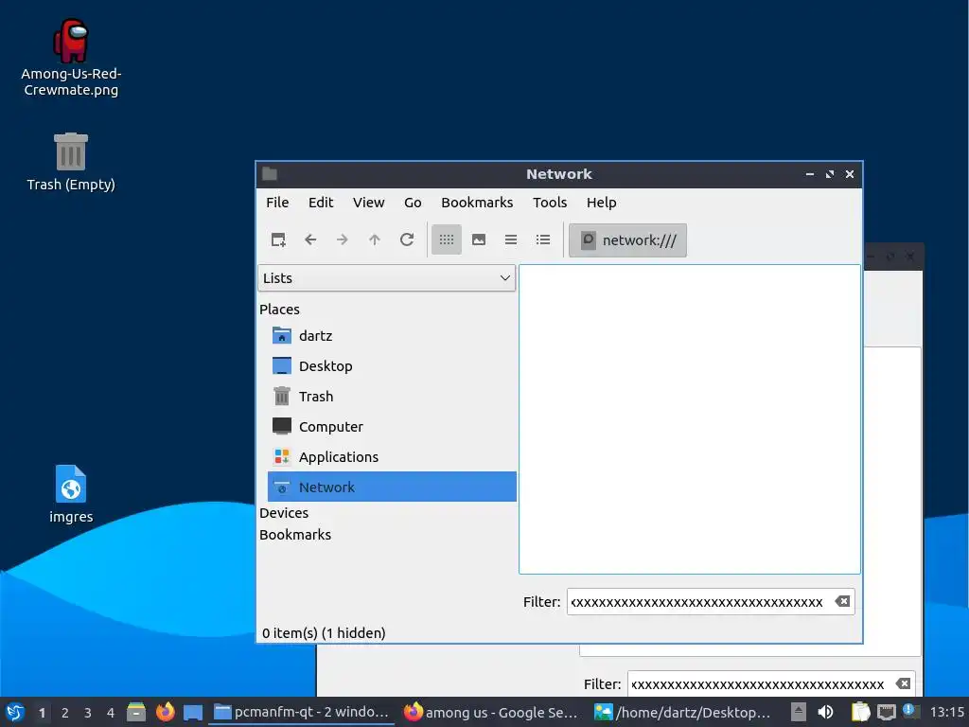Switch to detailed list view
The image size is (969, 727).
click(543, 239)
